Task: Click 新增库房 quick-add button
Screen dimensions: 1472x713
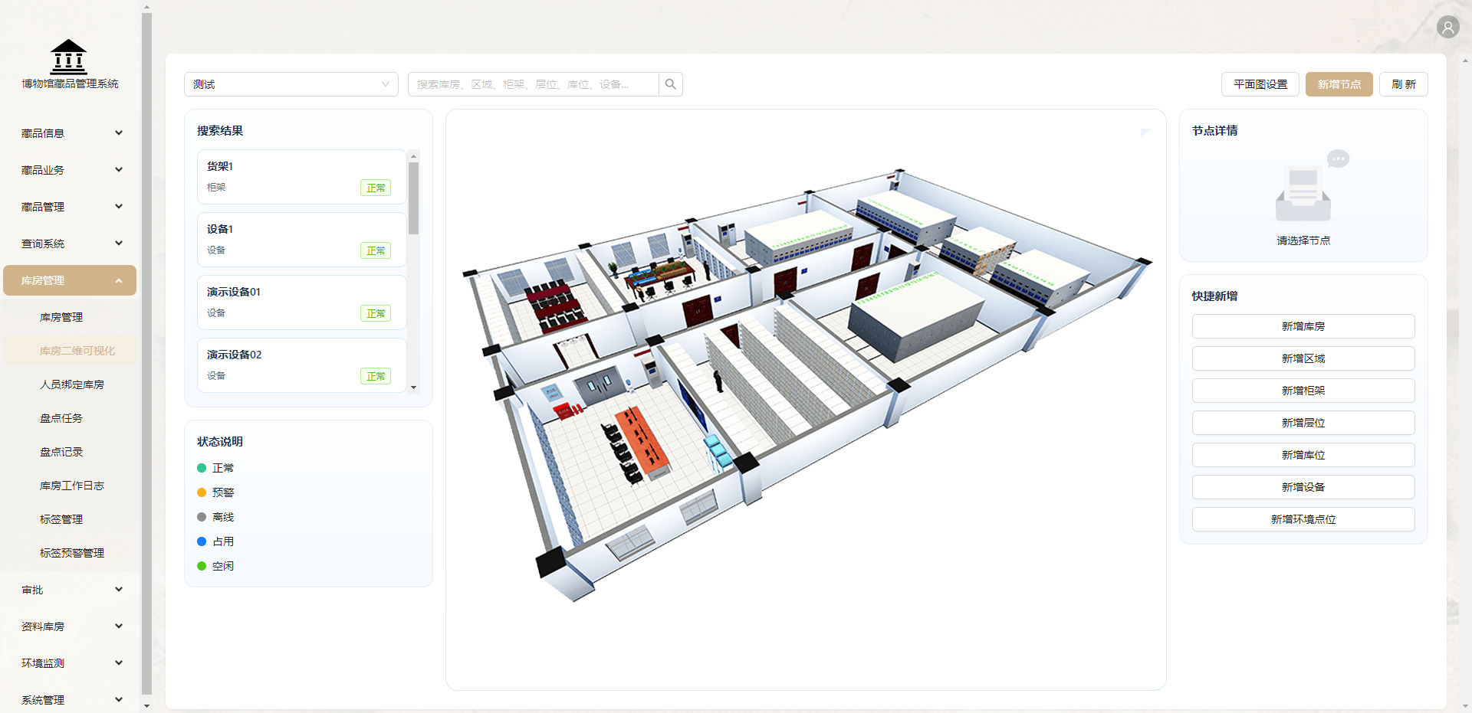Action: point(1303,326)
